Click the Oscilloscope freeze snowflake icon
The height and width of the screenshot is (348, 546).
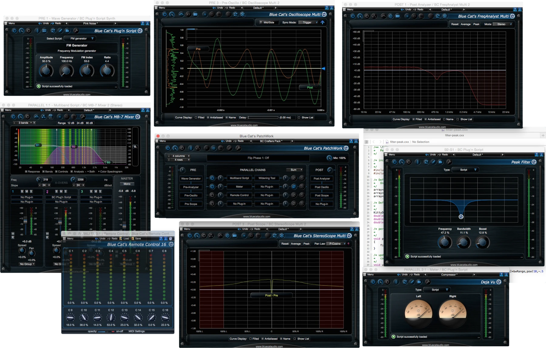pyautogui.click(x=242, y=14)
